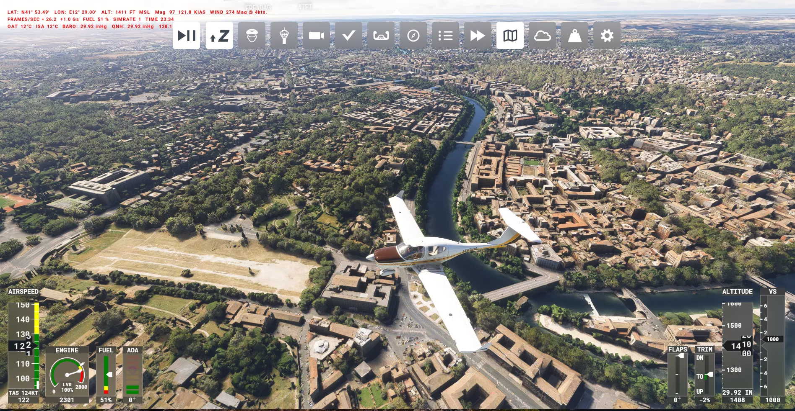Open the navigation compass icon
This screenshot has height=411, width=795.
tap(413, 36)
